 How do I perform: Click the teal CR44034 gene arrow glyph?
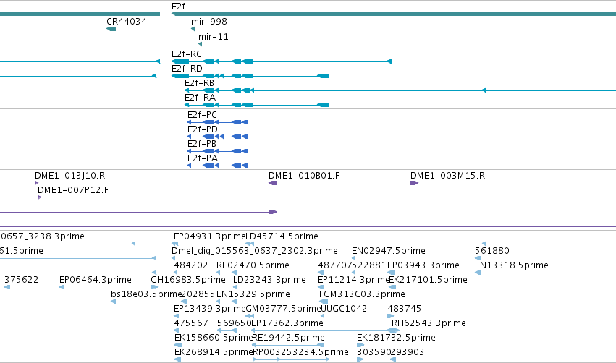point(111,29)
